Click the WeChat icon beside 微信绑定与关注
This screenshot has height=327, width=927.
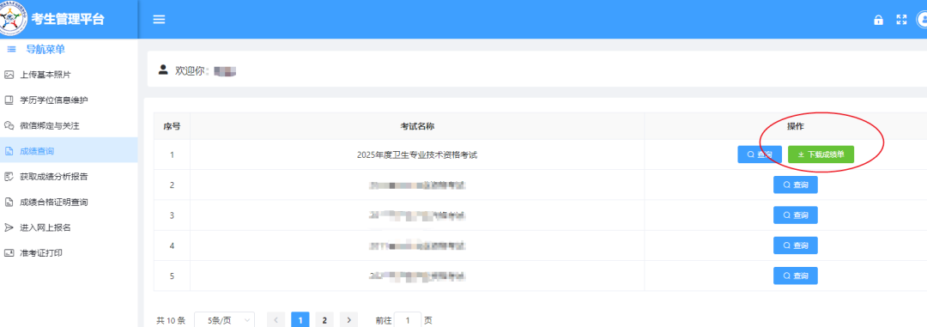pyautogui.click(x=9, y=125)
